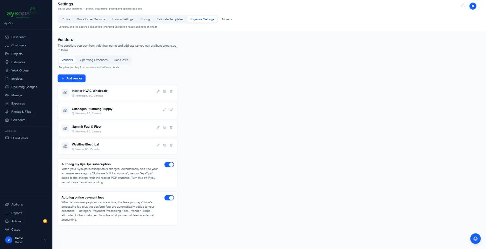Screen dimensions: 486x249
Task: Delete the Summit Fuel & Fleet vendor
Action: 171,127
